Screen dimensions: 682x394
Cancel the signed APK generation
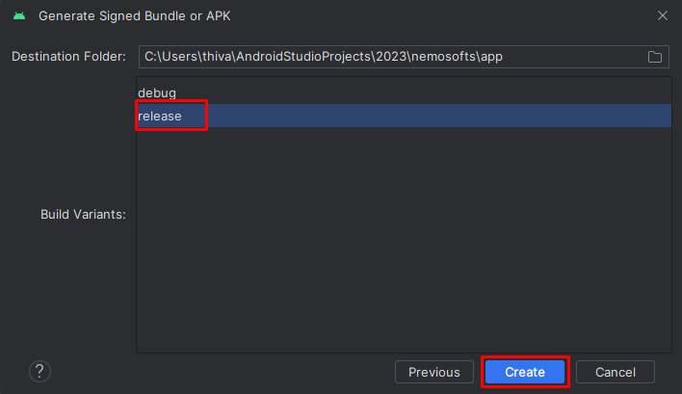(615, 372)
